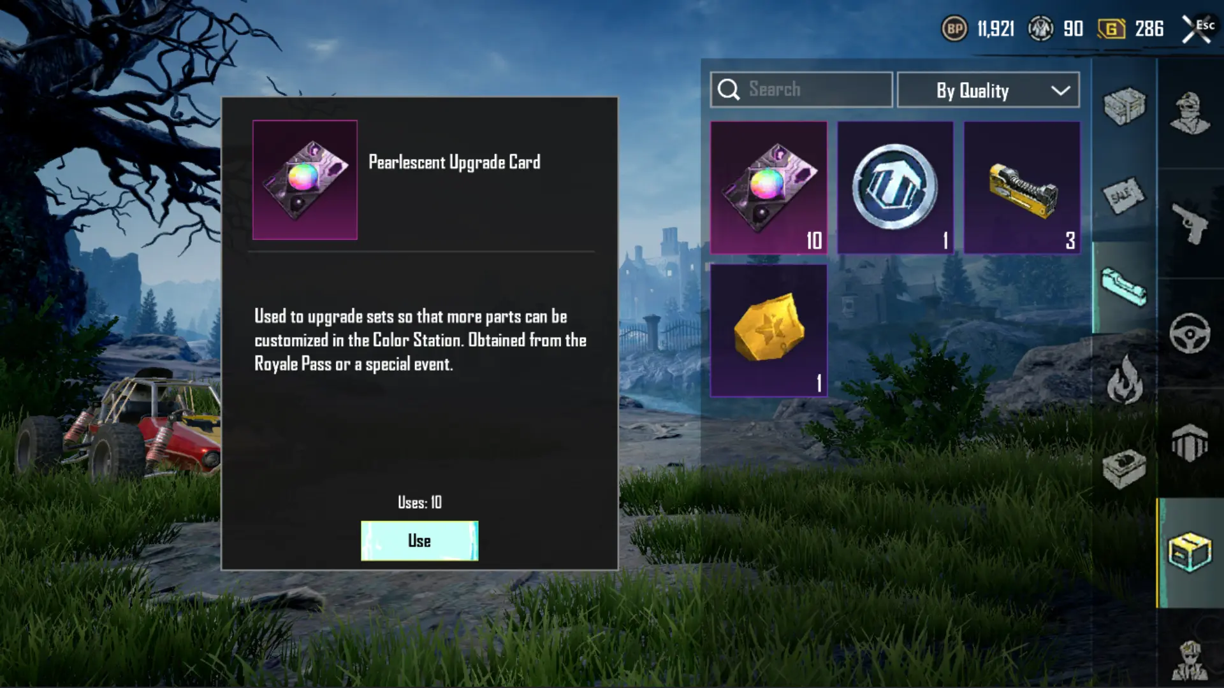
Task: Select the yellow weapon part item
Action: click(1022, 188)
